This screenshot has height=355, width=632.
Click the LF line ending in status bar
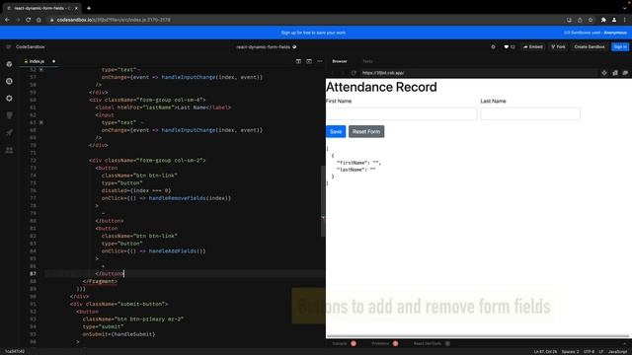pyautogui.click(x=601, y=352)
